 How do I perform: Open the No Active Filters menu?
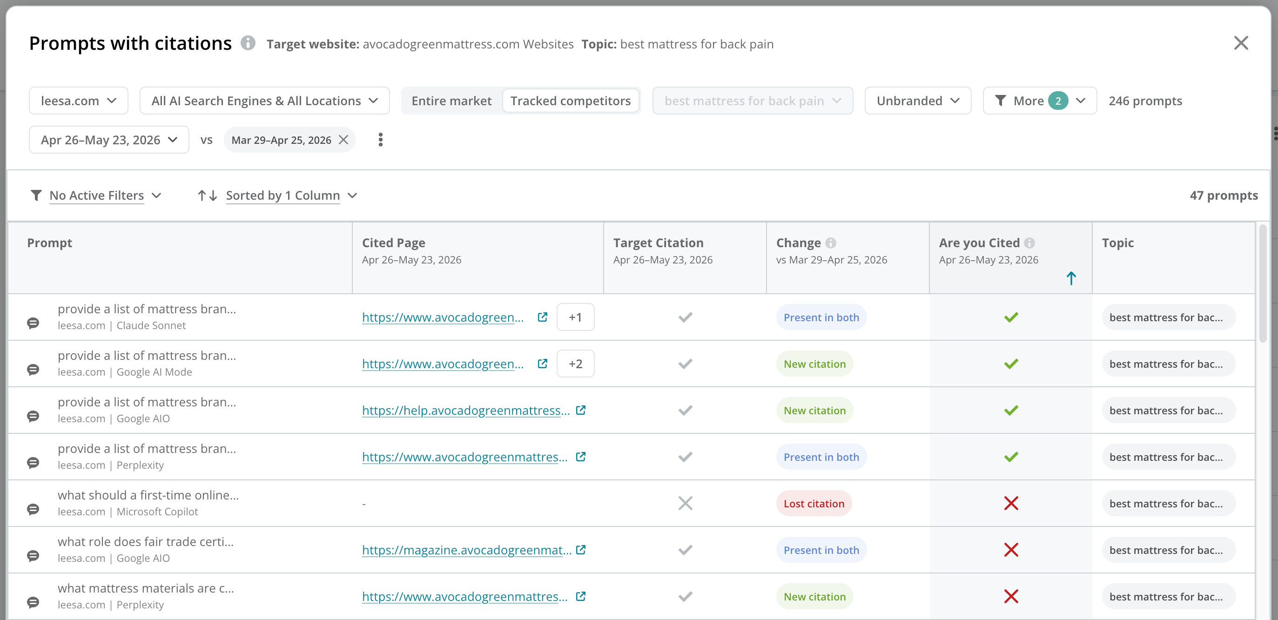tap(96, 195)
